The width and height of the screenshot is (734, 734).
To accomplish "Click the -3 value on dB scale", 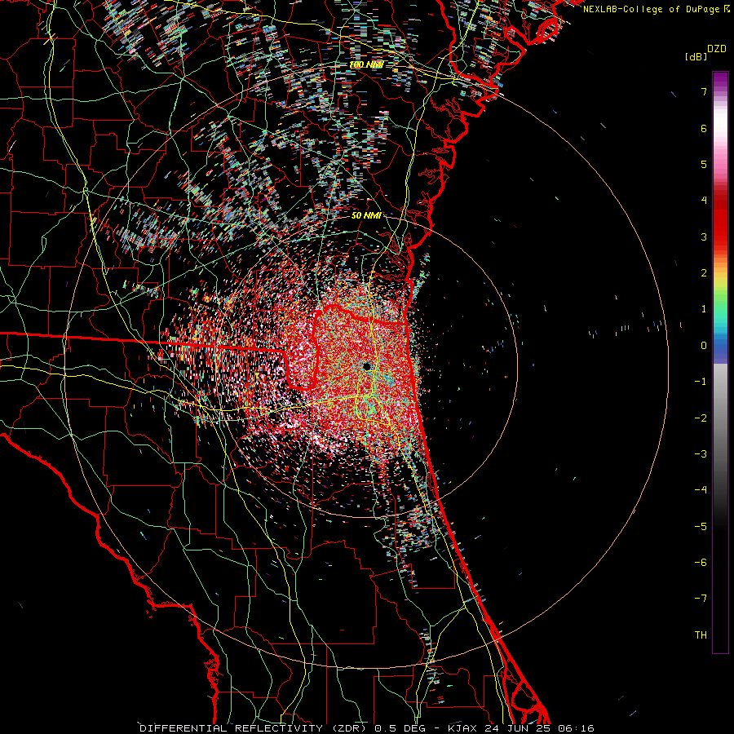I will (x=701, y=454).
